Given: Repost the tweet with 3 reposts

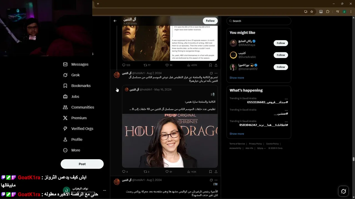Looking at the screenshot, I should tap(146, 172).
